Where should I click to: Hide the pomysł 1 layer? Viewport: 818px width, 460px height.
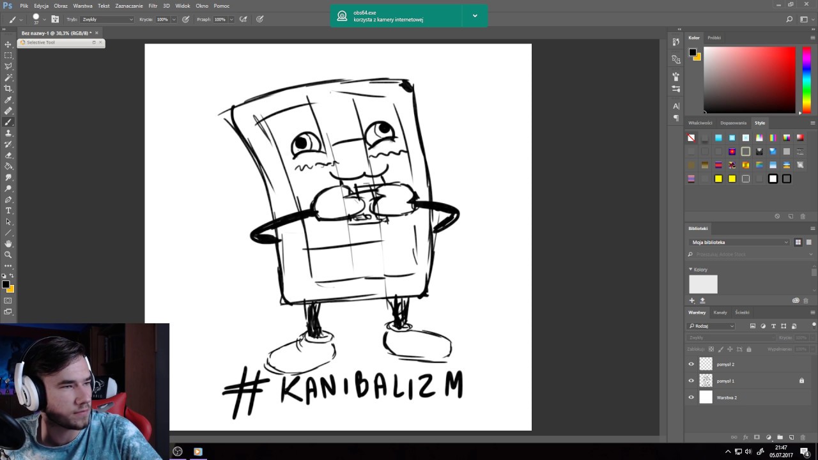pos(691,381)
